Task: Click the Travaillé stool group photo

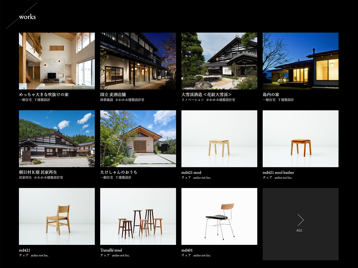Action: (x=138, y=216)
